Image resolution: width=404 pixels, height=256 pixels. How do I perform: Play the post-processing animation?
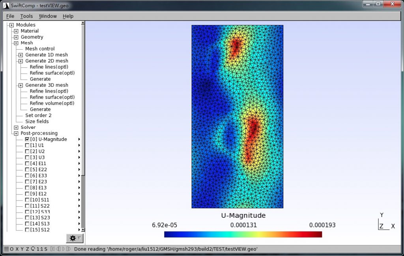(64, 249)
